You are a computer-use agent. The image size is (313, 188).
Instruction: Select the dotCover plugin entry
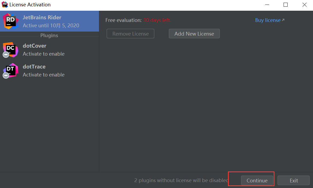(x=49, y=50)
